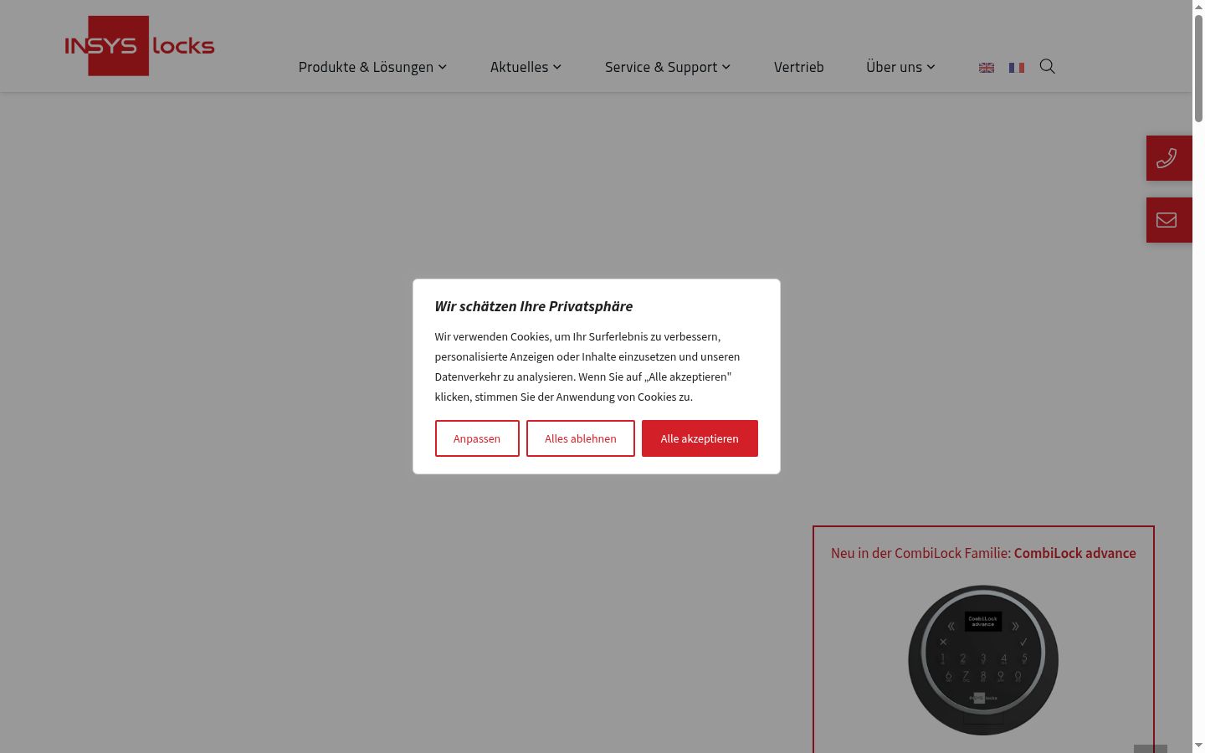This screenshot has height=753, width=1205.
Task: Click the red email envelope icon
Action: pyautogui.click(x=1169, y=220)
